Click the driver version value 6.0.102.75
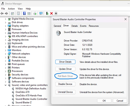 [87, 49]
